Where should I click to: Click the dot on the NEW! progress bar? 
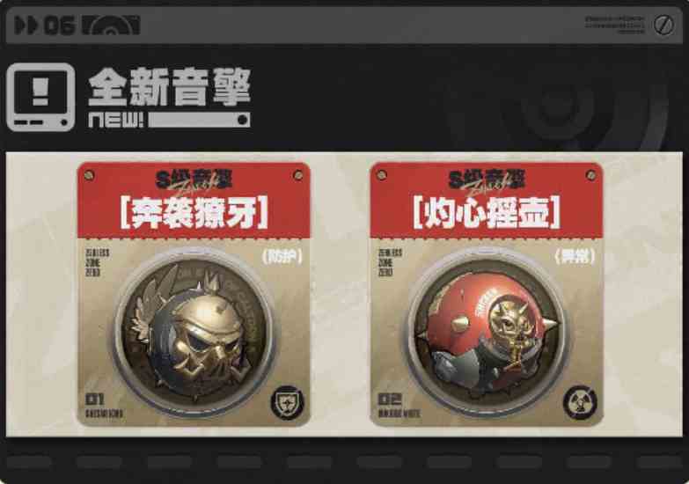pos(242,120)
